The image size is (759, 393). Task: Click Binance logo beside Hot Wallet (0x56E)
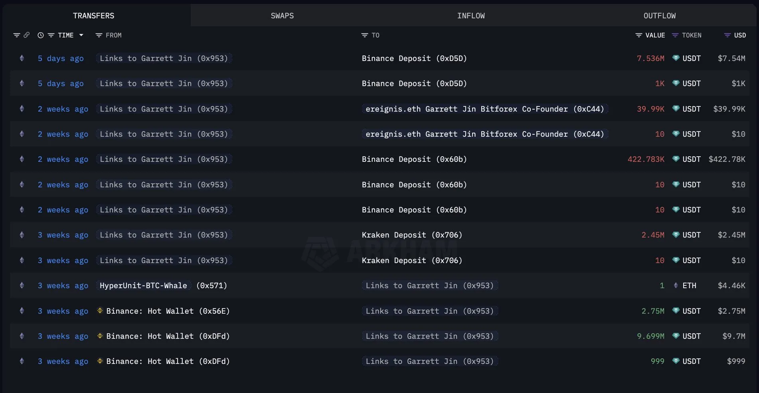coord(100,311)
